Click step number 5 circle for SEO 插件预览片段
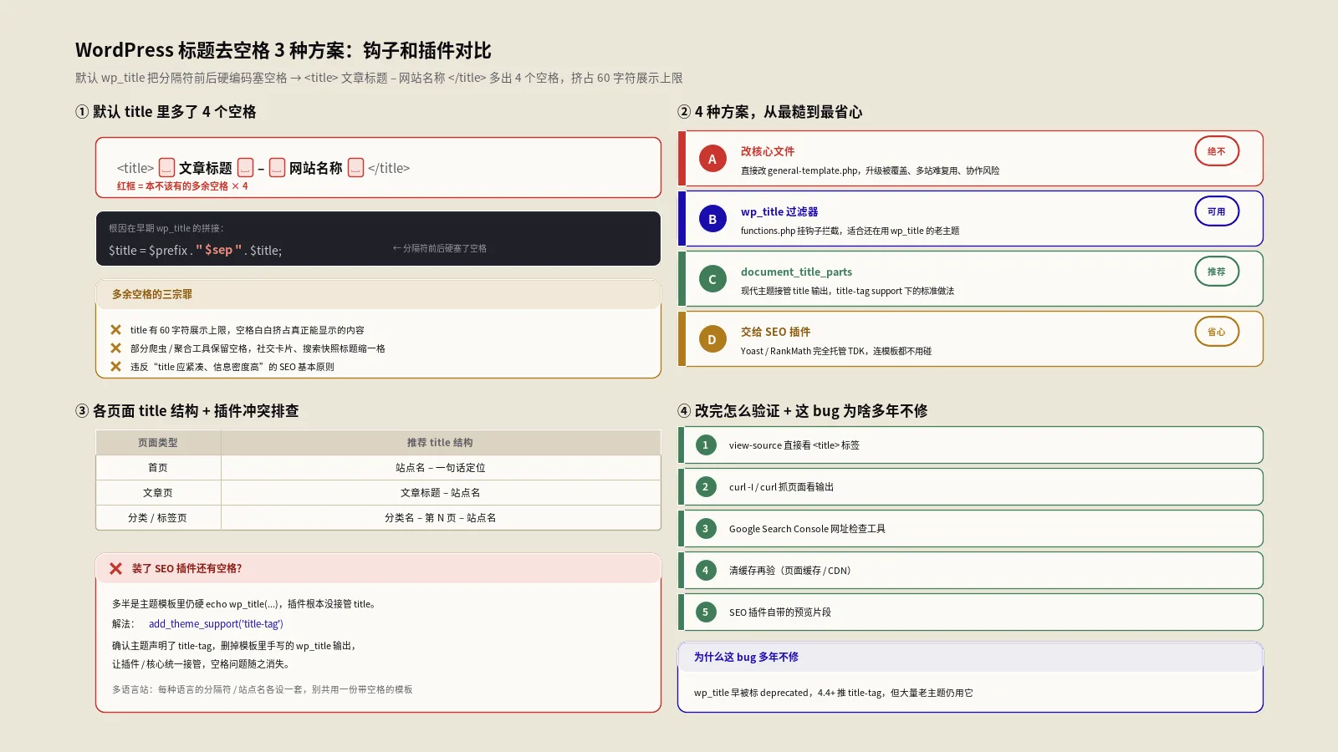The image size is (1338, 752). [x=706, y=612]
